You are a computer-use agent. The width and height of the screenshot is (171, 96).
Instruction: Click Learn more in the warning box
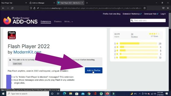point(17,64)
